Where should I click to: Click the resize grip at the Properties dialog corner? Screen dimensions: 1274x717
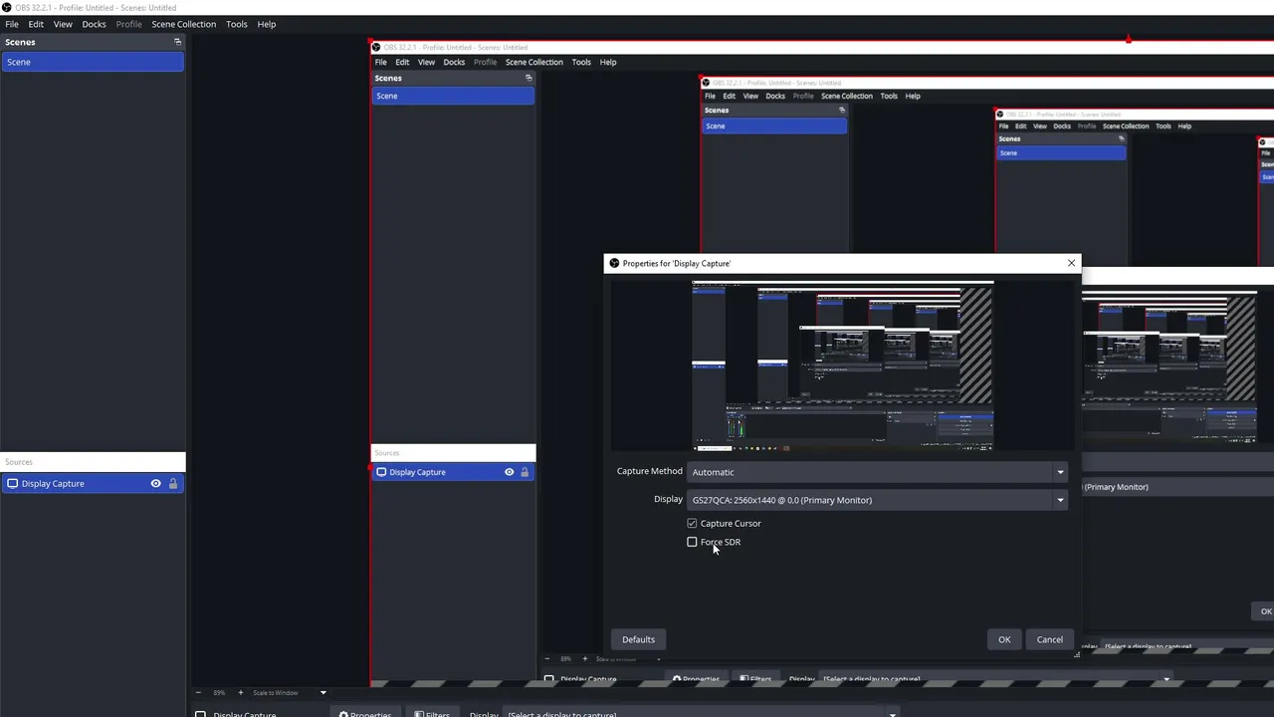1076,654
